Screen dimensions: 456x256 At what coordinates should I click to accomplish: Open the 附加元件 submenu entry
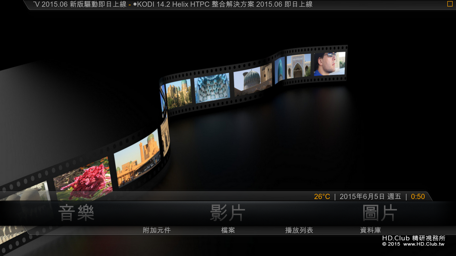[156, 230]
